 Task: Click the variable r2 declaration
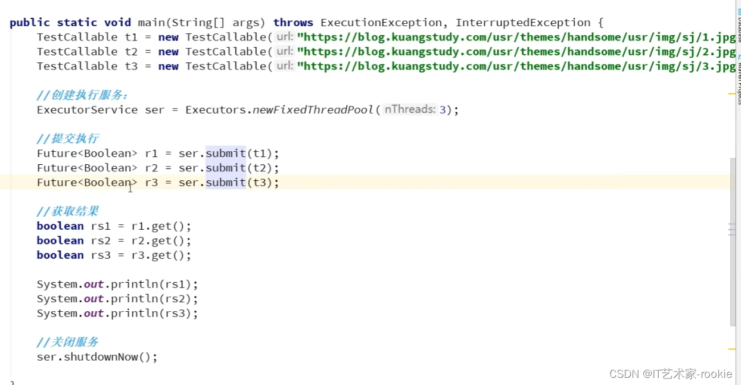click(151, 168)
